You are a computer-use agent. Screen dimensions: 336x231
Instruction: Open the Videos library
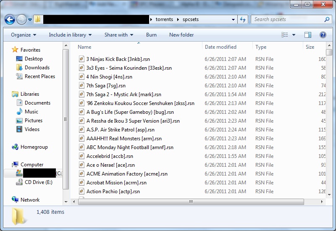[x=32, y=129]
